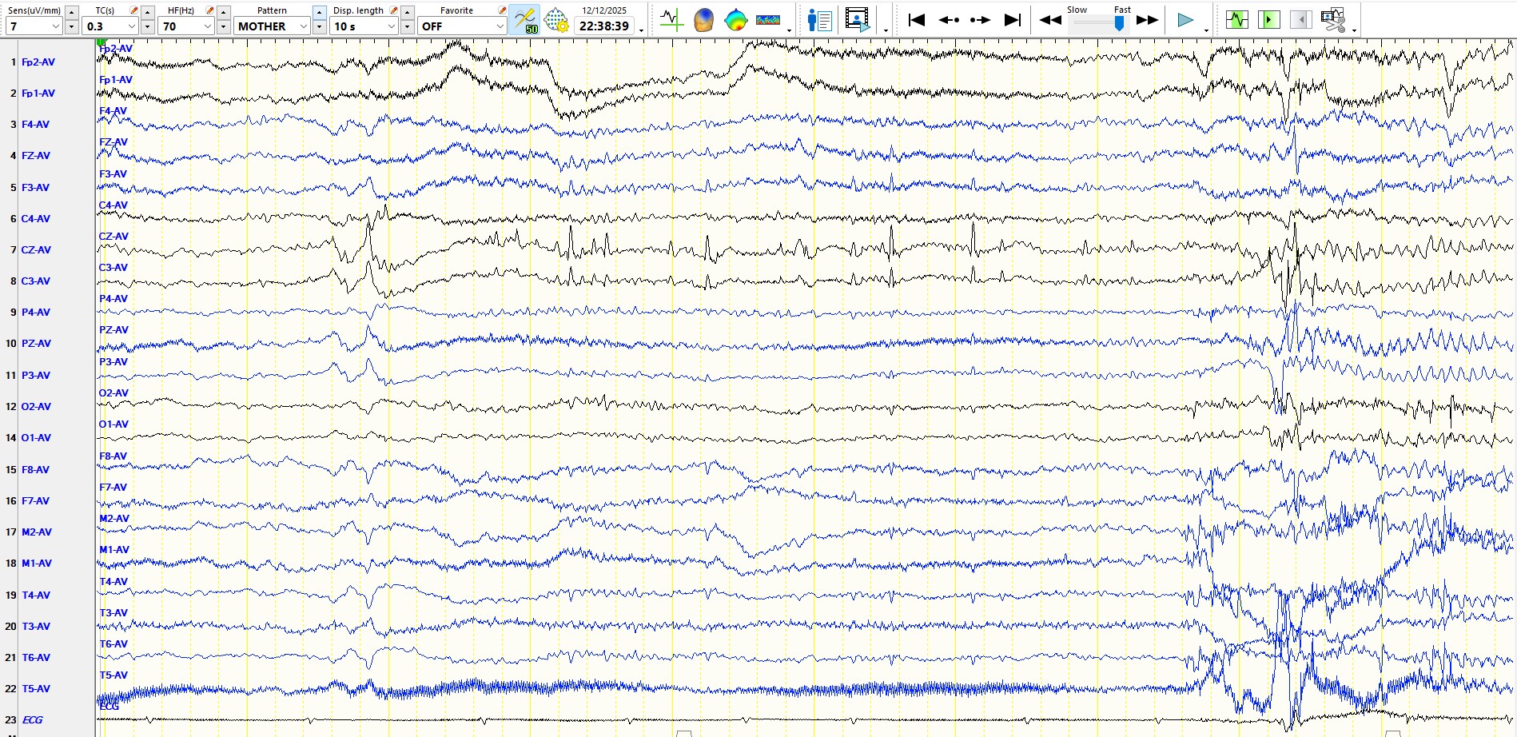Screen dimensions: 1517x737
Task: Start playback with the blue play button
Action: (x=1185, y=20)
